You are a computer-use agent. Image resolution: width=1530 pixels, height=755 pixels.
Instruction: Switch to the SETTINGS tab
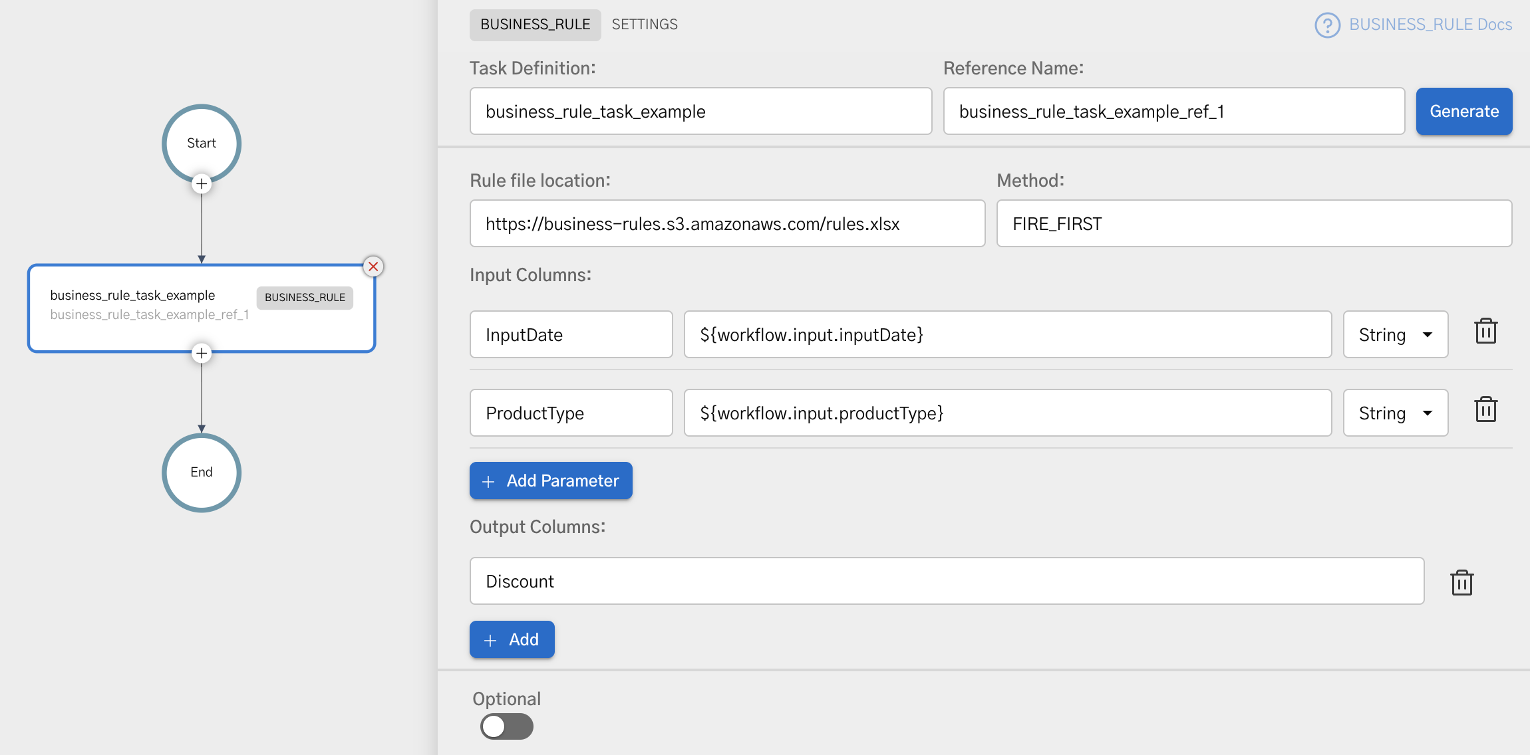[x=644, y=25]
